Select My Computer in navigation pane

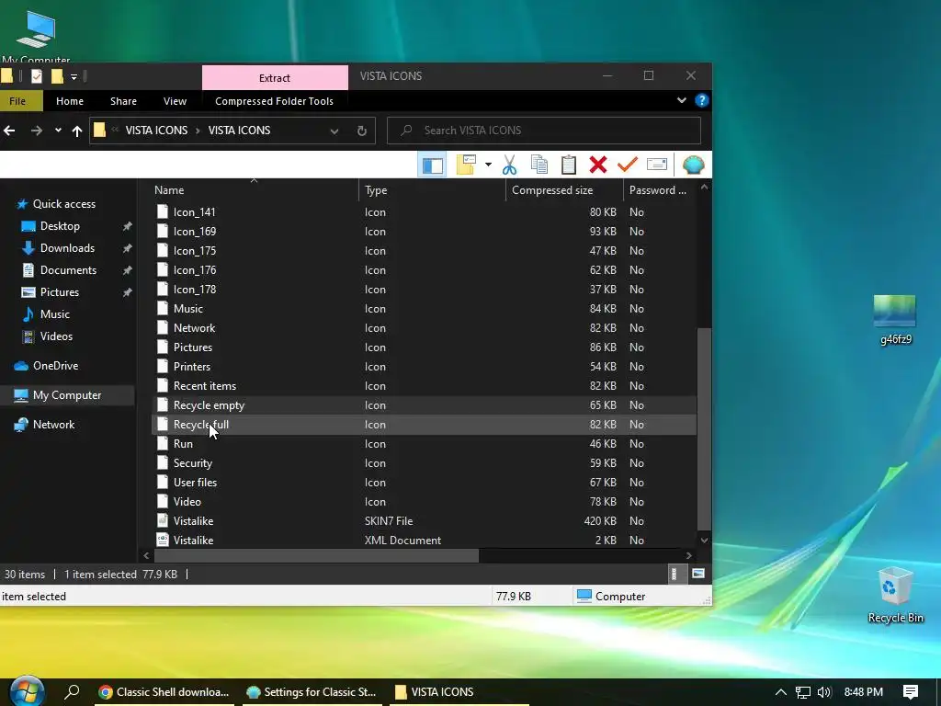pos(66,395)
